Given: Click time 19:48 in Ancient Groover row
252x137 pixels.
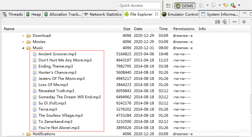Looking at the screenshot, I should [x=164, y=54].
